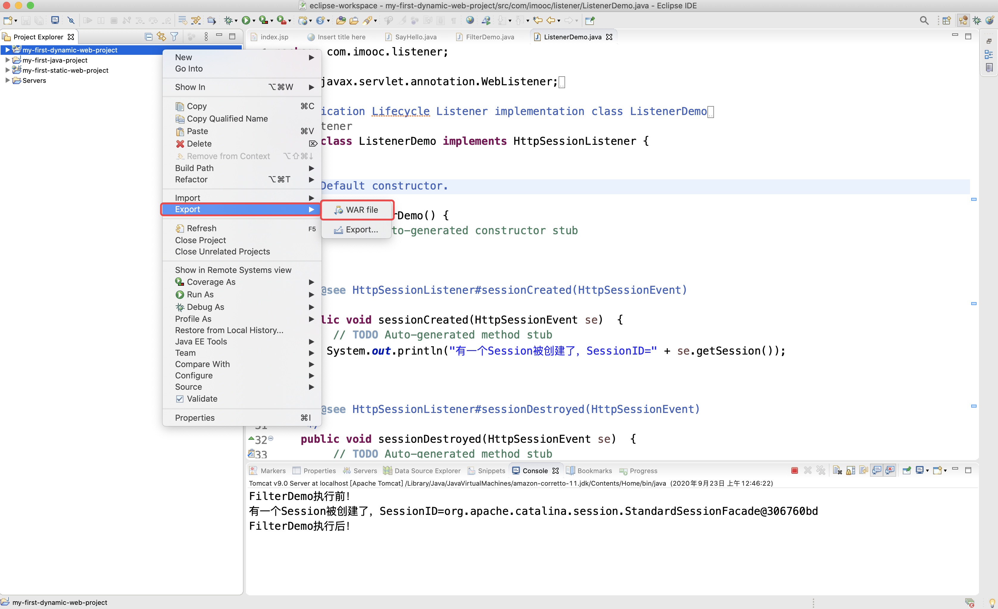Click the Open Perspective icon
This screenshot has width=998, height=609.
946,20
